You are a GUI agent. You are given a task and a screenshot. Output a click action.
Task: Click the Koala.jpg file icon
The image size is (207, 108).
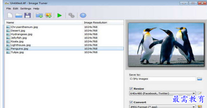pos(8,42)
